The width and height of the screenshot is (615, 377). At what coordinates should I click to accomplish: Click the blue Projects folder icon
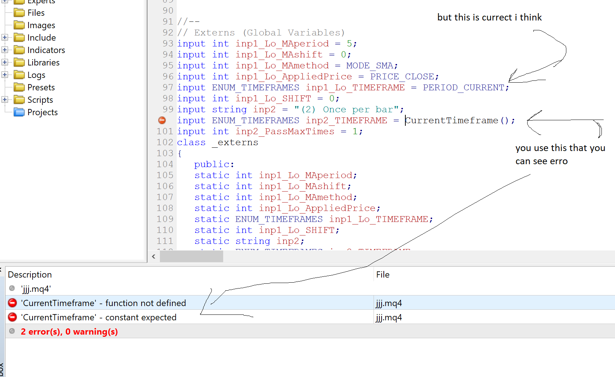pyautogui.click(x=19, y=112)
